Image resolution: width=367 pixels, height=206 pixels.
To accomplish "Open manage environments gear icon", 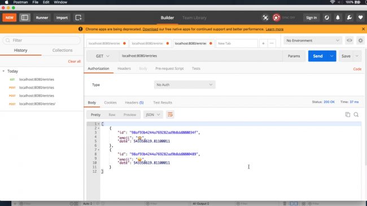I will click(x=360, y=41).
